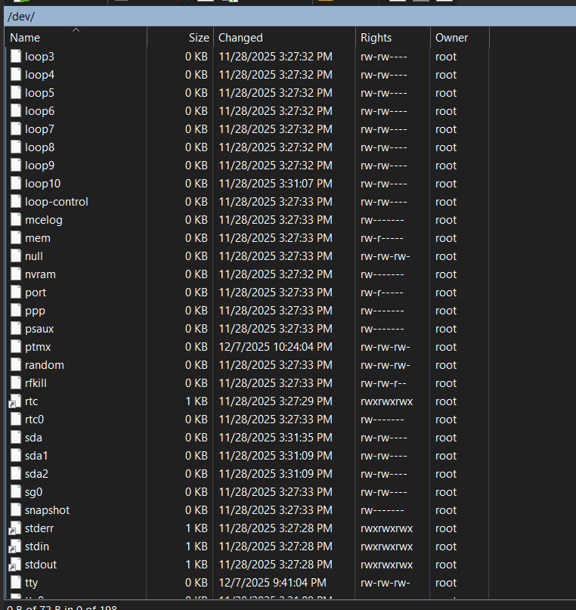Screen dimensions: 576x610
Task: Sort by Rights column header
Action: pos(376,38)
